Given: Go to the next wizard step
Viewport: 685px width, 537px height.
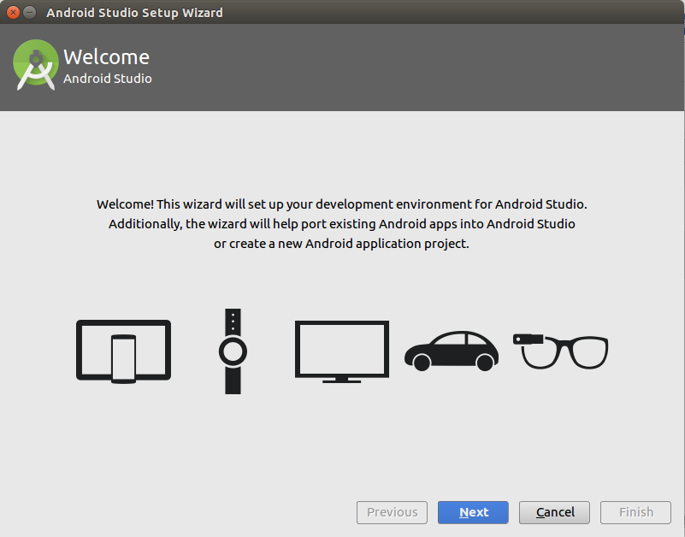Looking at the screenshot, I should point(473,512).
